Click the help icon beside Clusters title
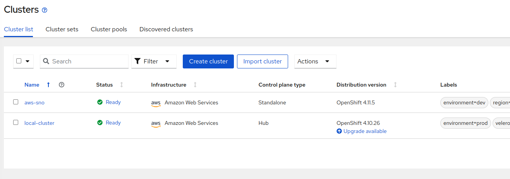 pos(45,10)
